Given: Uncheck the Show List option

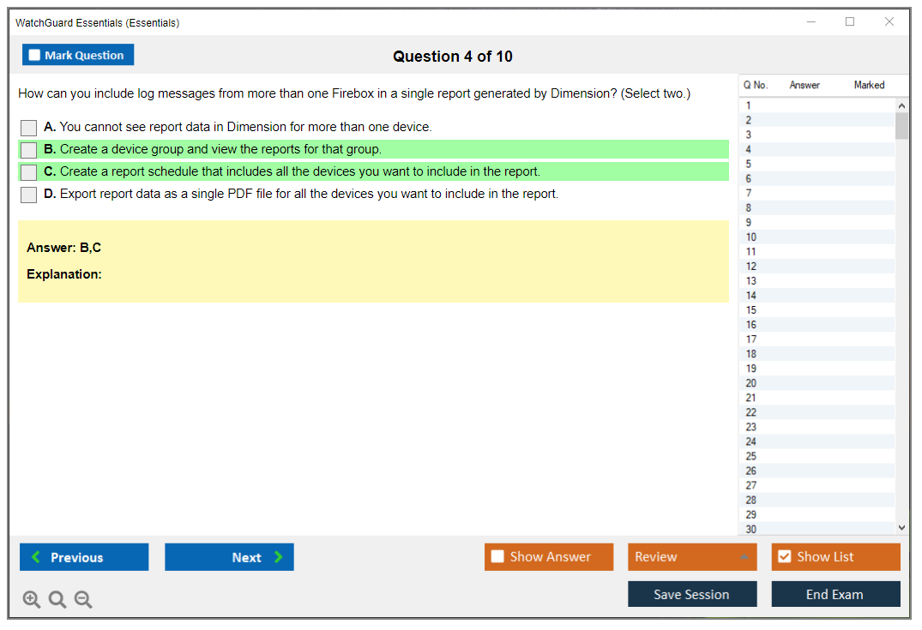Looking at the screenshot, I should coord(784,557).
